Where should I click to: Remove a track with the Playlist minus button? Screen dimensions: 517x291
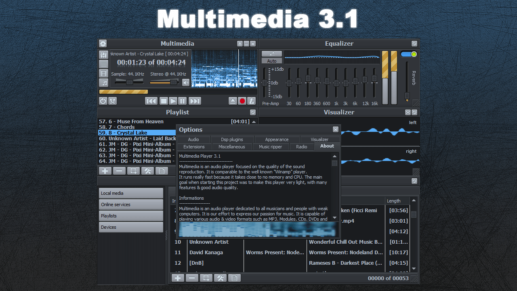tap(119, 171)
